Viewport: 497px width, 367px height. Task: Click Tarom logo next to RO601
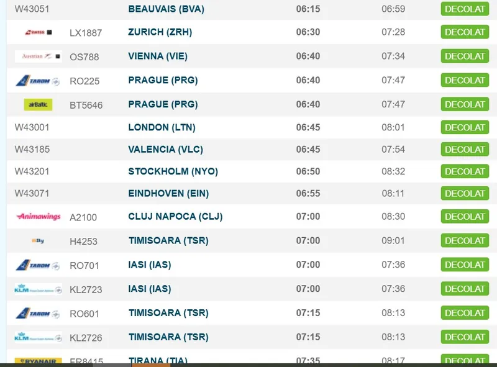38,314
